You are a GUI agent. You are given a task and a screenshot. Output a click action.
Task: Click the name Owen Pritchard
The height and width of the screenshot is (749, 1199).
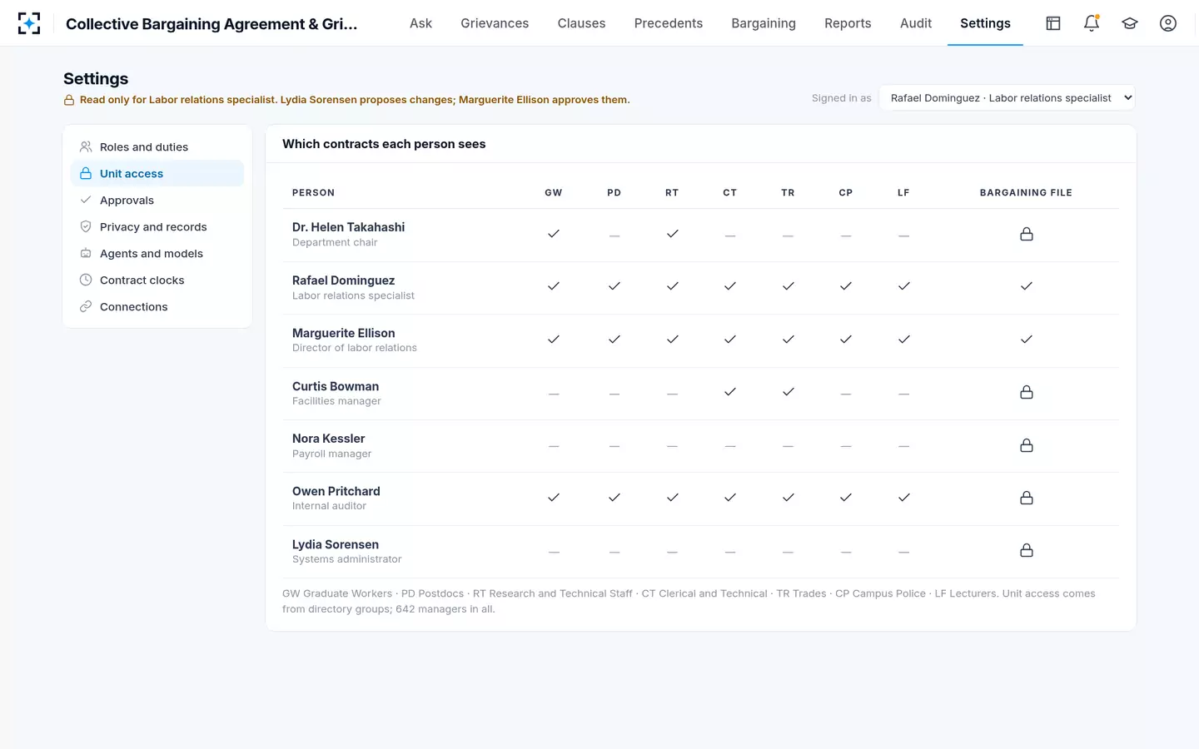pos(336,491)
